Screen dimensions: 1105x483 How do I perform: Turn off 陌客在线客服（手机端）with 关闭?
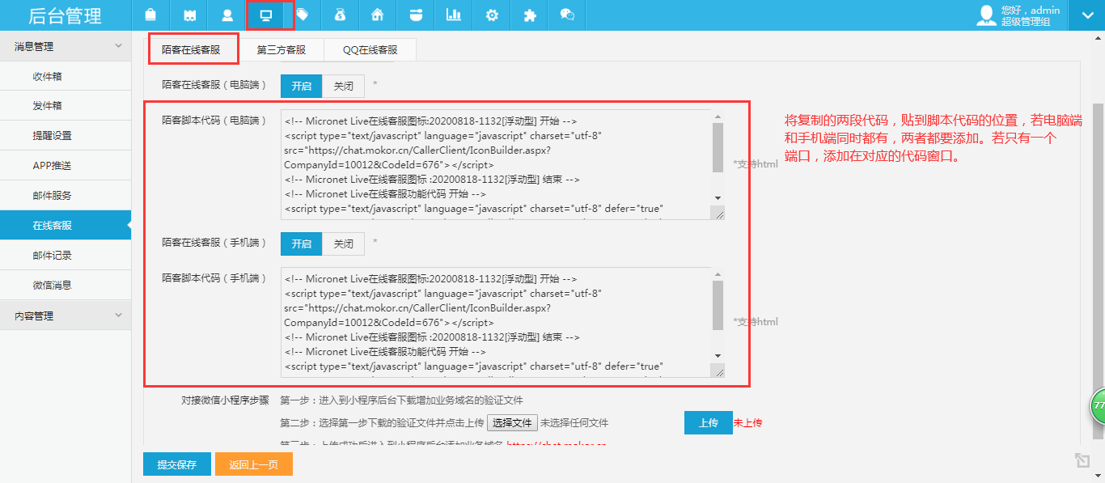click(343, 244)
